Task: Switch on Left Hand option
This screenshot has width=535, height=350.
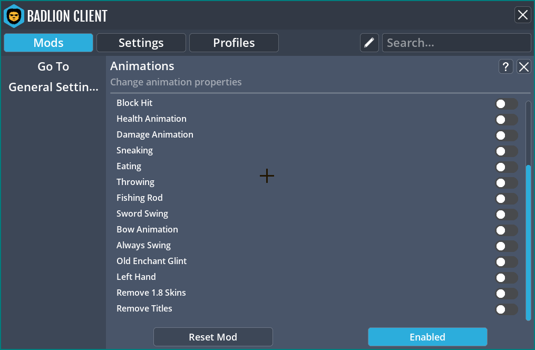Action: click(x=506, y=278)
